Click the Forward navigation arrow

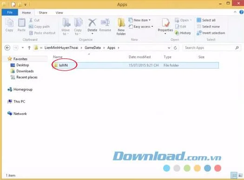[15, 48]
